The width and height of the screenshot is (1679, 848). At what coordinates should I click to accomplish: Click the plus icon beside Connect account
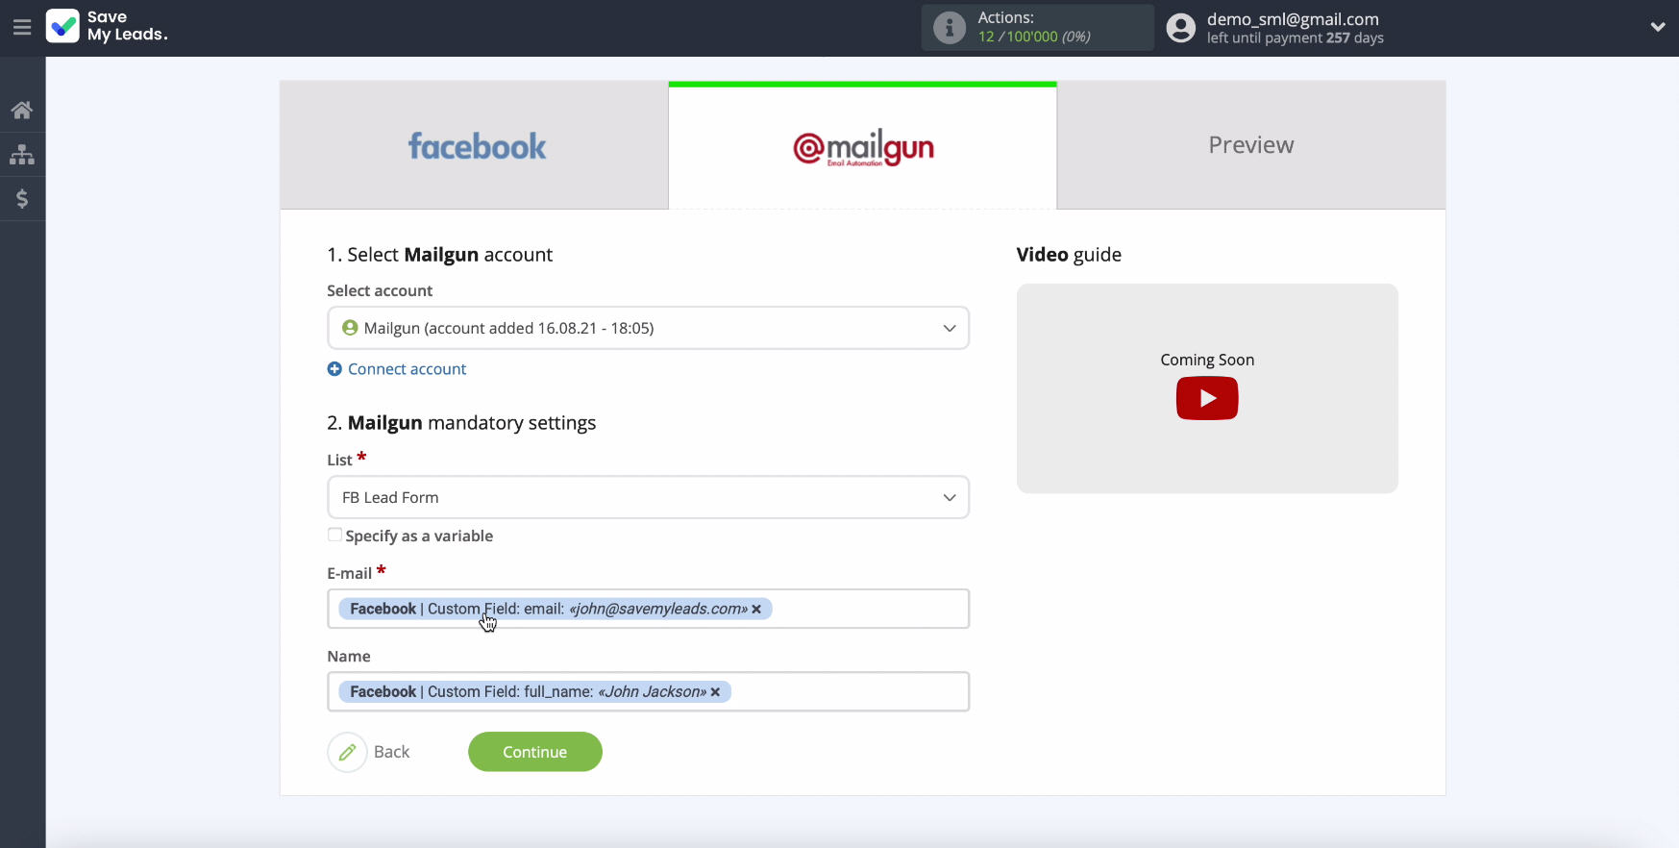pos(334,369)
